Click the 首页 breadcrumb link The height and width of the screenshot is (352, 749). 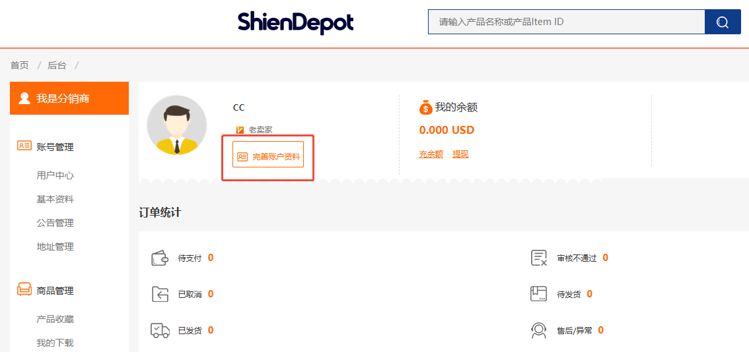tap(20, 65)
